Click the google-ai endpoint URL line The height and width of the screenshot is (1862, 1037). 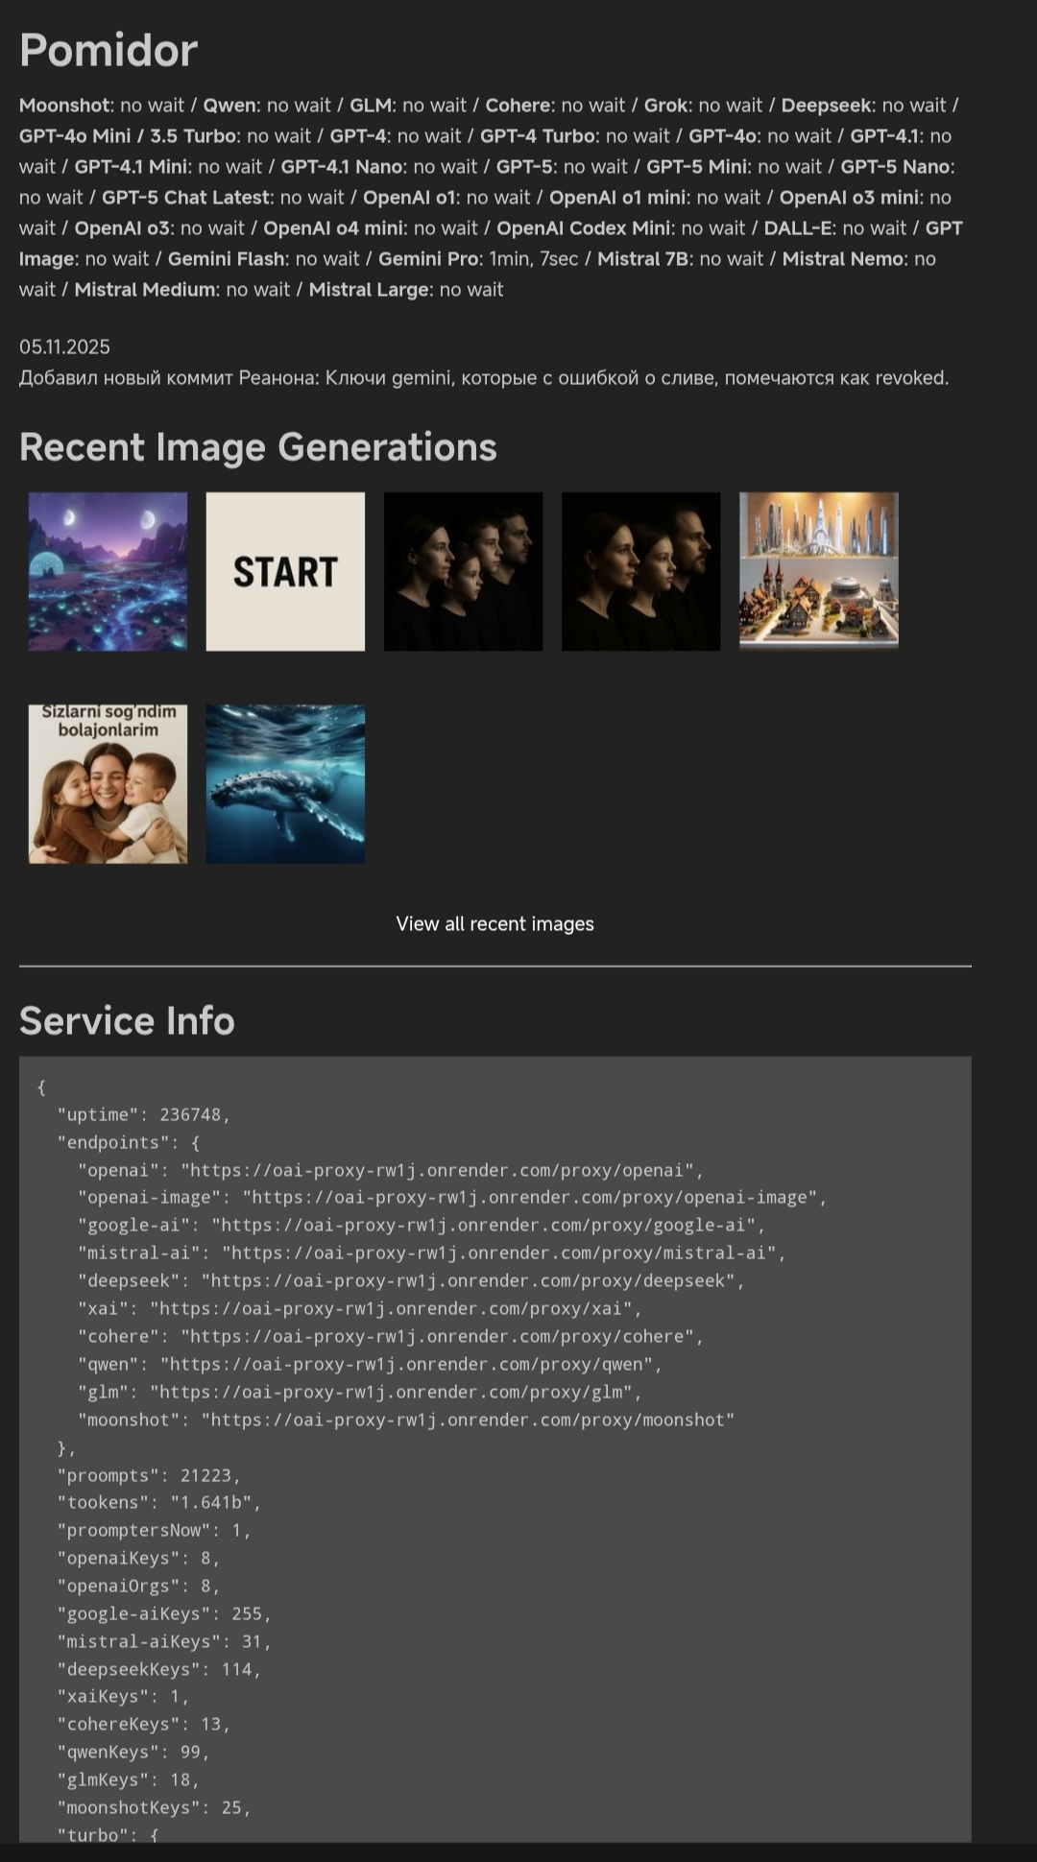(422, 1226)
